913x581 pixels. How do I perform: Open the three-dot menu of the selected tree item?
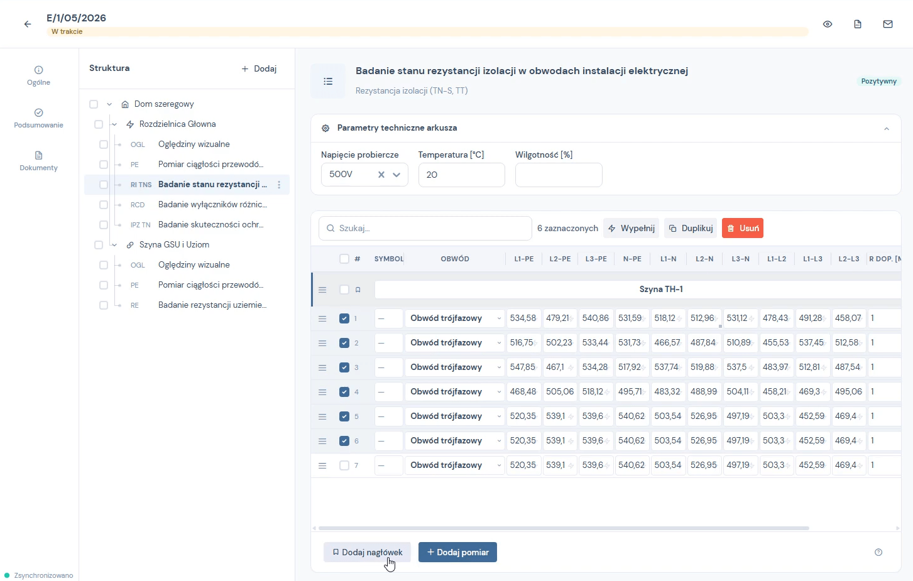tap(279, 185)
